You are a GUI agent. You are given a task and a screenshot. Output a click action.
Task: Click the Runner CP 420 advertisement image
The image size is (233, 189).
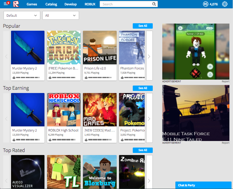[196, 52]
